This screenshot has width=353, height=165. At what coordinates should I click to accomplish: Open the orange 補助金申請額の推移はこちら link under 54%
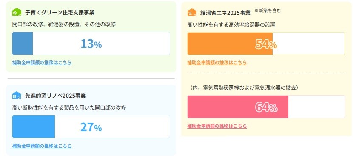pyautogui.click(x=217, y=63)
